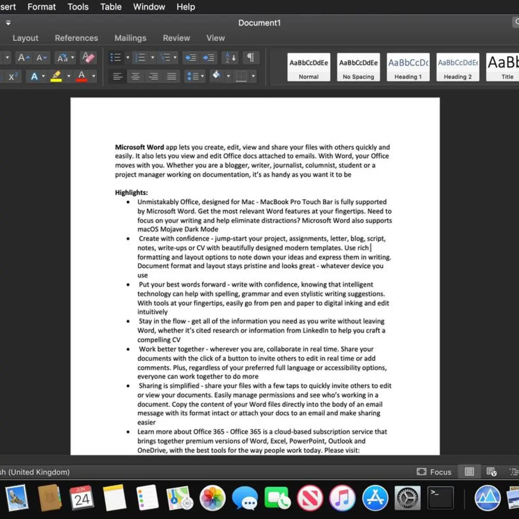The width and height of the screenshot is (519, 519).
Task: Clear all formatting with the eraser icon
Action: [x=88, y=58]
